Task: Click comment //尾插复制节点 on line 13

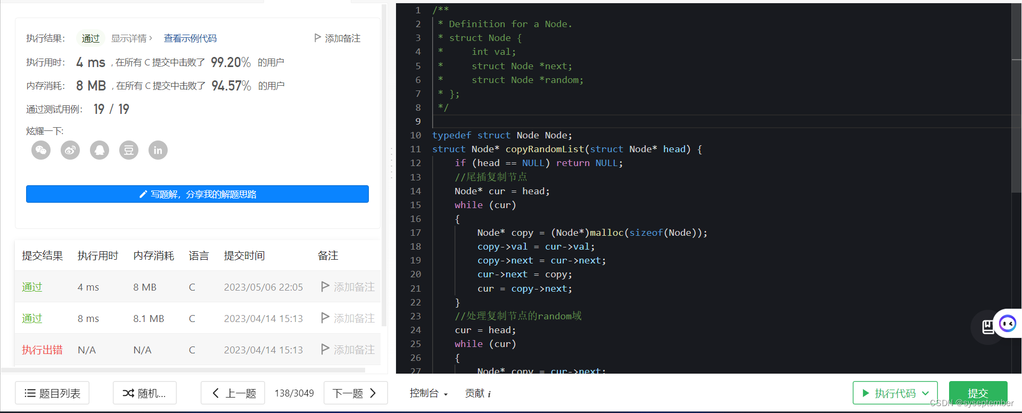Action: [x=491, y=177]
